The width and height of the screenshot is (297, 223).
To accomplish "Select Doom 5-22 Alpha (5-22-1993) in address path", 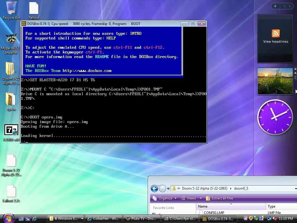I will [x=204, y=188].
